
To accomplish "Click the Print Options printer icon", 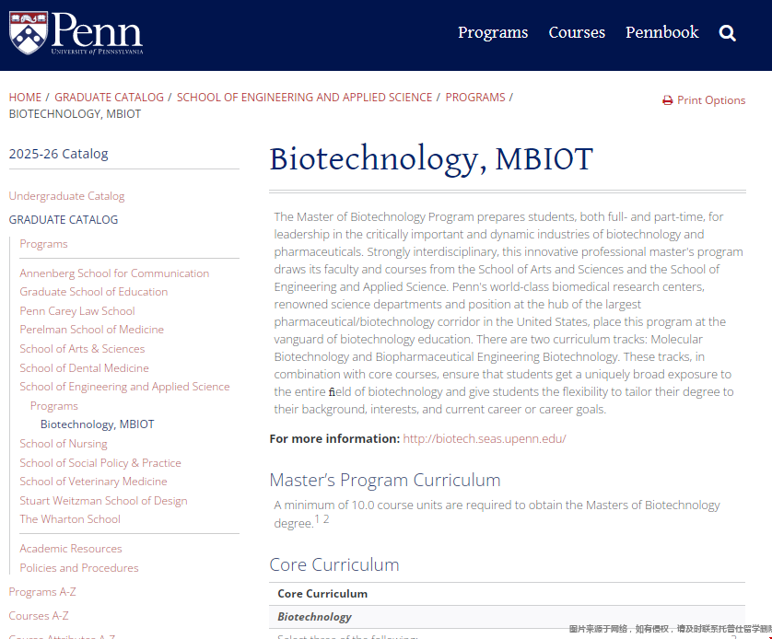I will (x=668, y=100).
